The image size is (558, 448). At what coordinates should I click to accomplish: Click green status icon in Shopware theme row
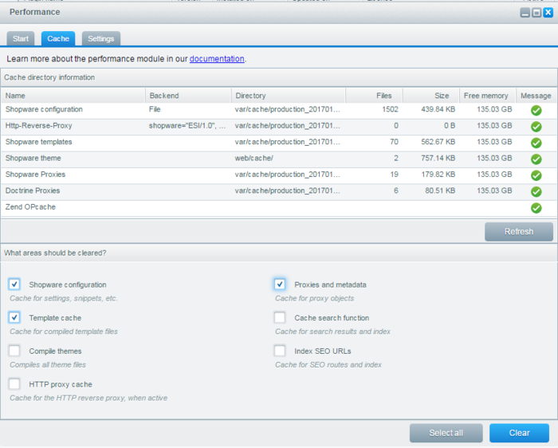pyautogui.click(x=536, y=159)
